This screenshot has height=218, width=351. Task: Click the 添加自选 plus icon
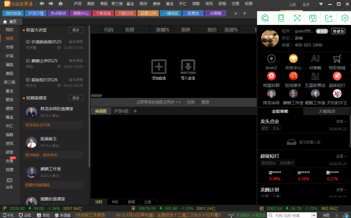click(159, 66)
